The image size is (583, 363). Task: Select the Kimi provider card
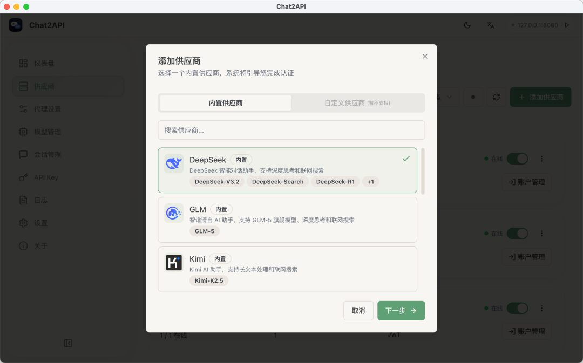pos(287,269)
